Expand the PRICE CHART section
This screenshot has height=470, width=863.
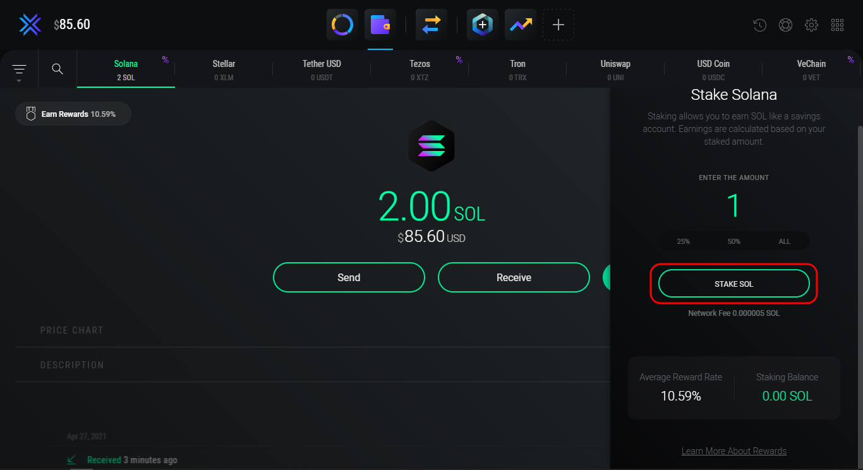point(72,330)
